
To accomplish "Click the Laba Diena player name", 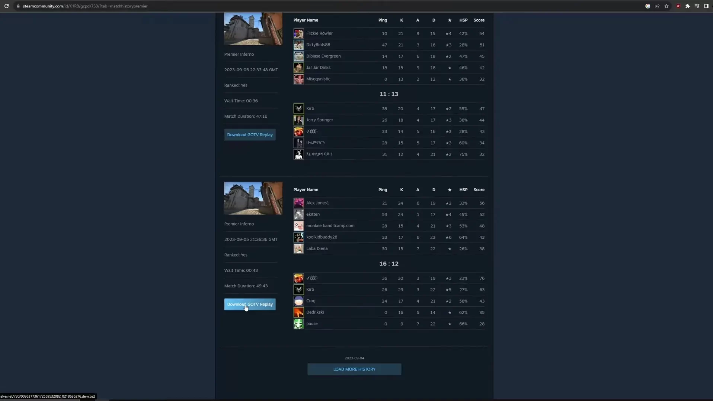I will [x=317, y=249].
